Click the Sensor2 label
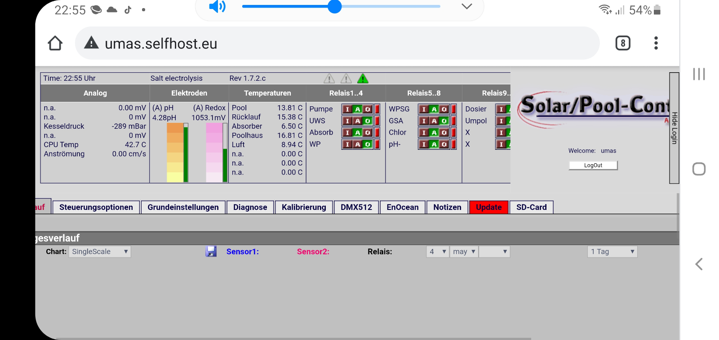Viewport: 719px width, 340px height. pos(313,252)
